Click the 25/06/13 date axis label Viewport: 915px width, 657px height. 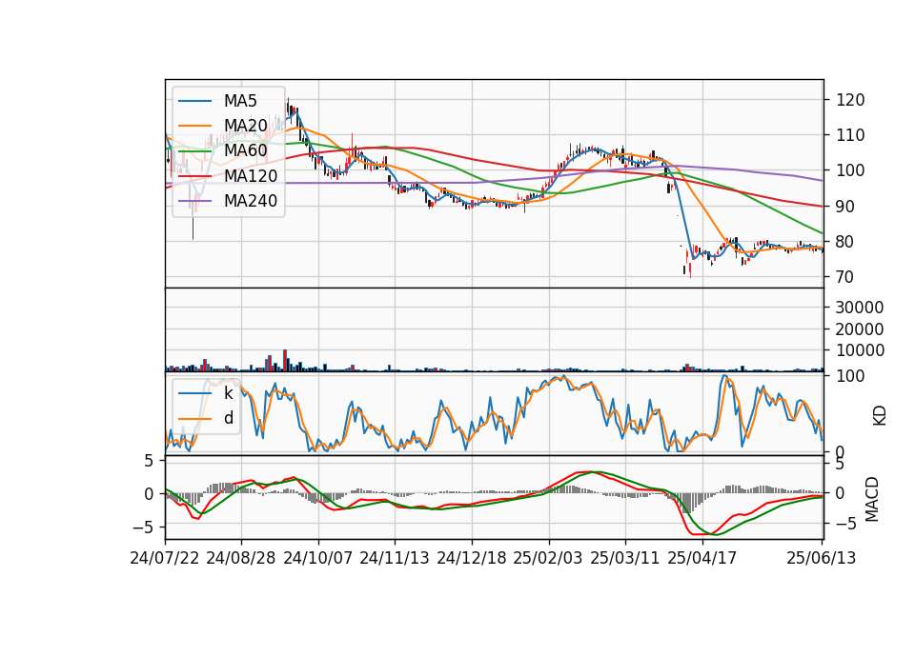point(821,558)
